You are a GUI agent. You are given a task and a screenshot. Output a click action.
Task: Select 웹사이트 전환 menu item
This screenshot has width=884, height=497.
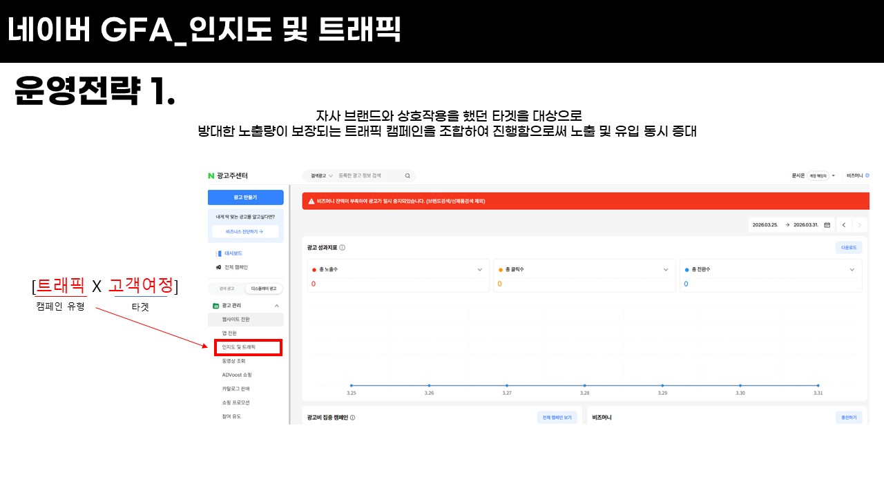236,320
